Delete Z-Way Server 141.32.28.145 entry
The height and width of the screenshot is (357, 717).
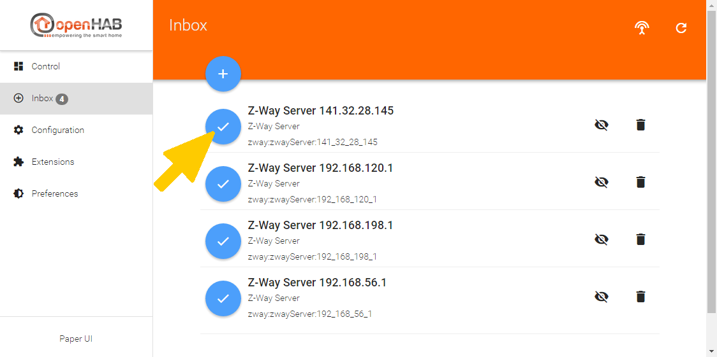point(640,125)
